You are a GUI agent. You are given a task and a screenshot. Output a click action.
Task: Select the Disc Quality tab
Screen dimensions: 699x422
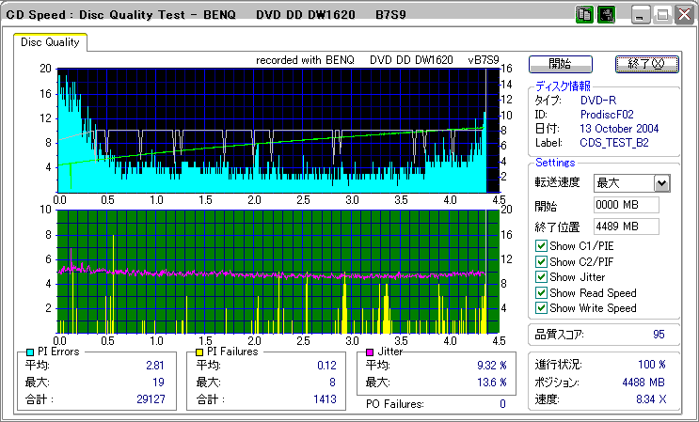[50, 42]
